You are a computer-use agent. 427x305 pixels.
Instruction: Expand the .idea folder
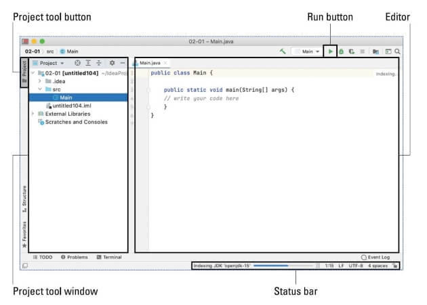pos(40,81)
